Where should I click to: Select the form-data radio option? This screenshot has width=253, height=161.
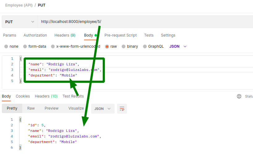tap(25, 46)
